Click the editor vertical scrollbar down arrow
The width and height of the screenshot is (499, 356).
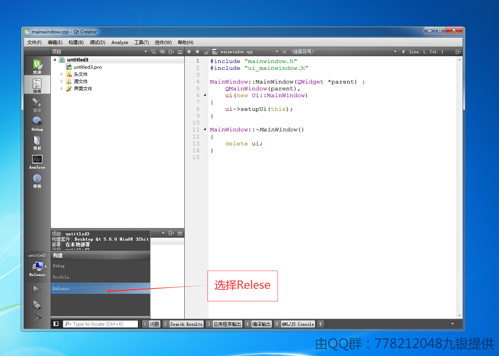point(460,315)
